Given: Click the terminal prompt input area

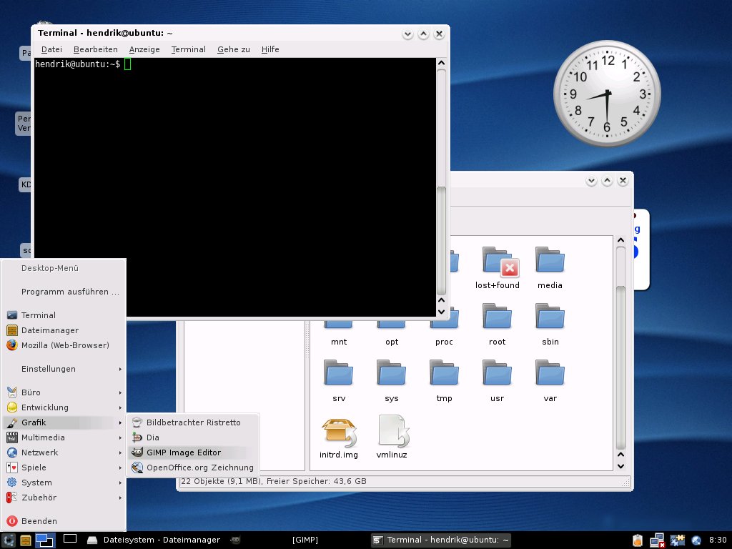Looking at the screenshot, I should point(128,64).
